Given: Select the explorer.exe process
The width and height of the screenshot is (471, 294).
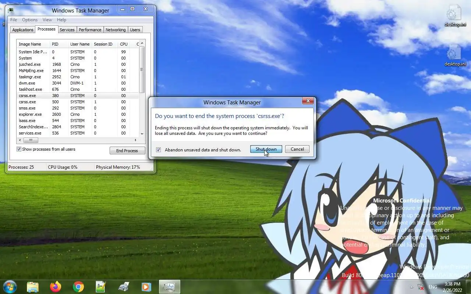Looking at the screenshot, I should pos(78,114).
